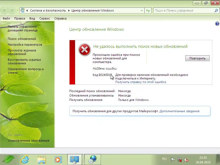Open the recent pages dropdown near Forward
This screenshot has height=165, width=220.
click(17, 10)
